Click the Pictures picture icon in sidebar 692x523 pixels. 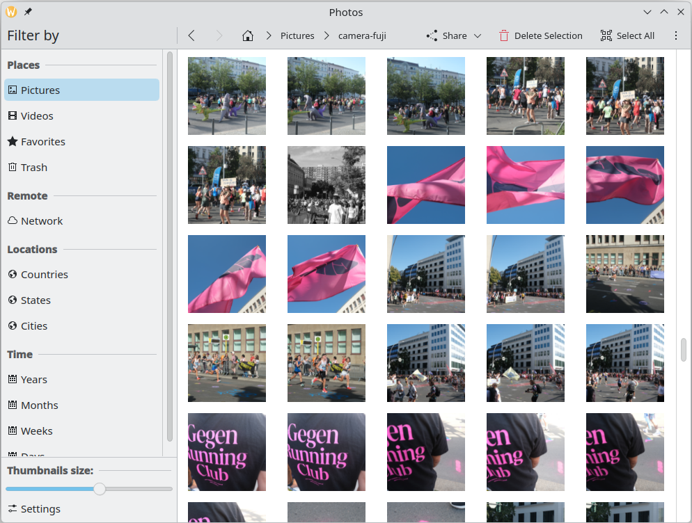pyautogui.click(x=13, y=90)
